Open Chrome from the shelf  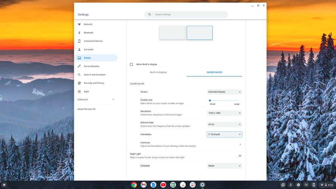click(x=134, y=185)
